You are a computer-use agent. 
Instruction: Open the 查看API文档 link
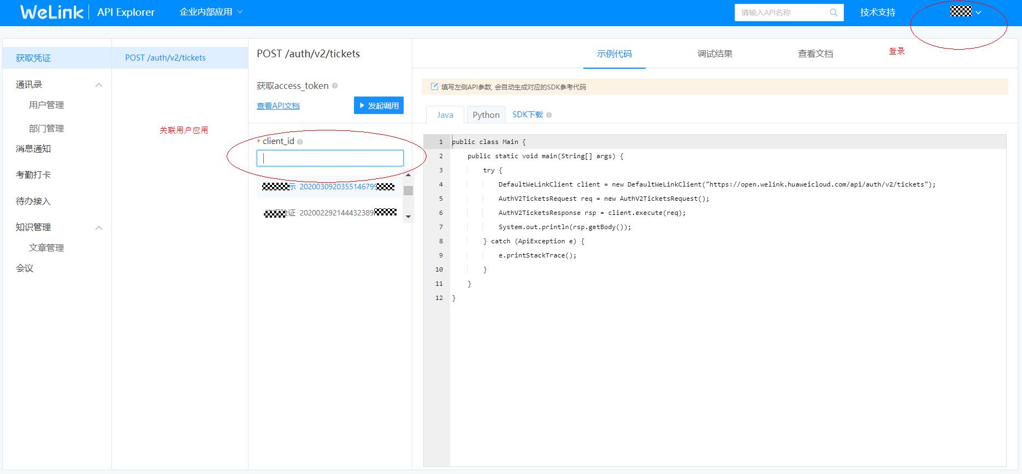click(278, 106)
